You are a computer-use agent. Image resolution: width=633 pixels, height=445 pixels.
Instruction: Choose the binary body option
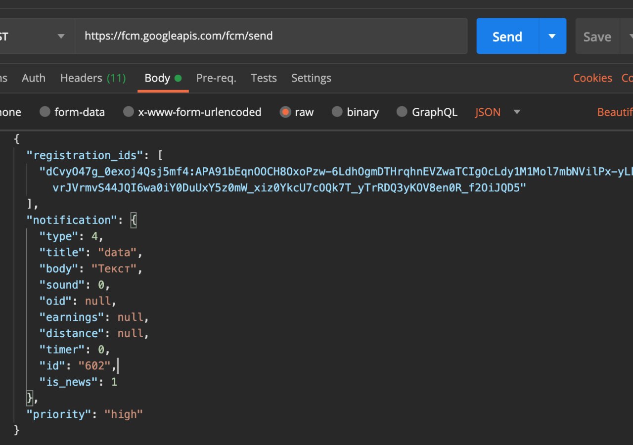(x=337, y=112)
